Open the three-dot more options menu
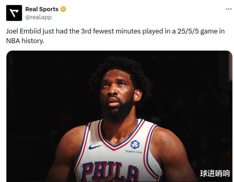 click(x=228, y=9)
